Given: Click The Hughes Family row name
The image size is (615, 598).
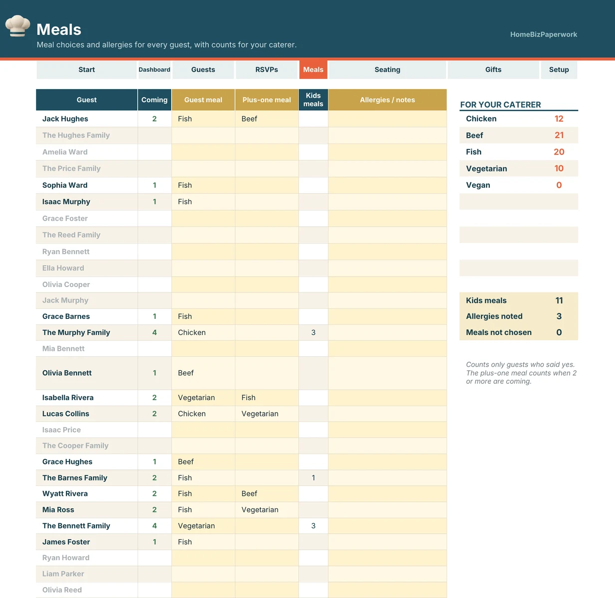Looking at the screenshot, I should pos(76,135).
